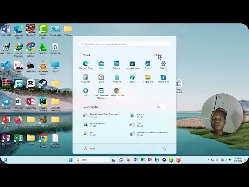This screenshot has width=249, height=187.
Task: Launch the Mail app in Start menu
Action: 101,65
